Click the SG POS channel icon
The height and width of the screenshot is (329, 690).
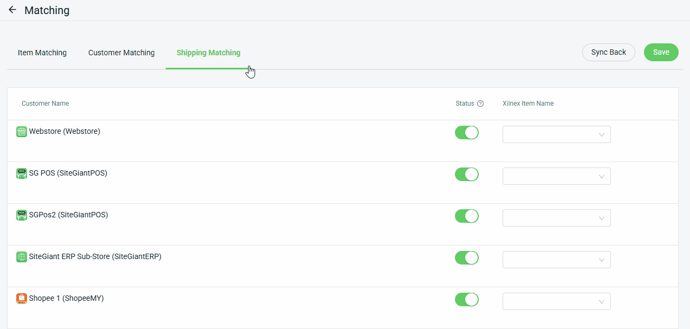tap(22, 173)
